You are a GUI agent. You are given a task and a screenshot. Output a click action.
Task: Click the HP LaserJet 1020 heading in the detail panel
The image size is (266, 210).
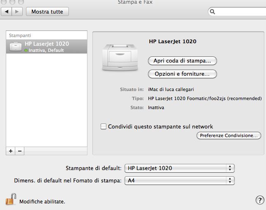pyautogui.click(x=172, y=42)
